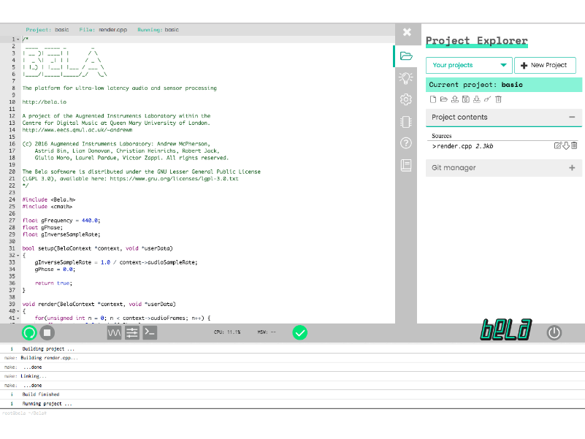Image resolution: width=585 pixels, height=439 pixels.
Task: Click the #include <Bela.h> line
Action: click(x=48, y=199)
